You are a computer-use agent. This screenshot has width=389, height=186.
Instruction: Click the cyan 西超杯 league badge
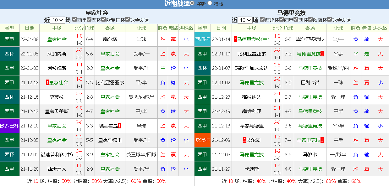coord(202,39)
